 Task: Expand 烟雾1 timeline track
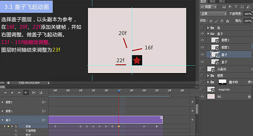click(x=3, y=111)
